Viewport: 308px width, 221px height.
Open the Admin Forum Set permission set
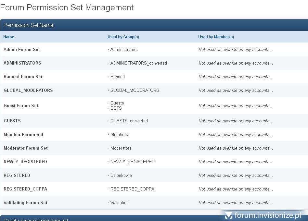tap(22, 50)
